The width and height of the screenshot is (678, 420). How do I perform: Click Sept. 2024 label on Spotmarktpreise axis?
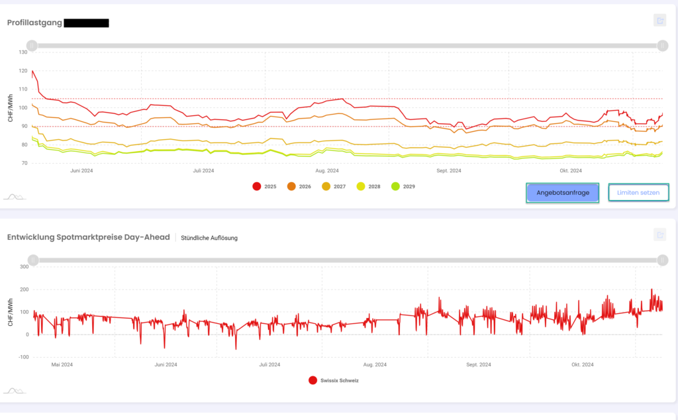[x=478, y=364]
